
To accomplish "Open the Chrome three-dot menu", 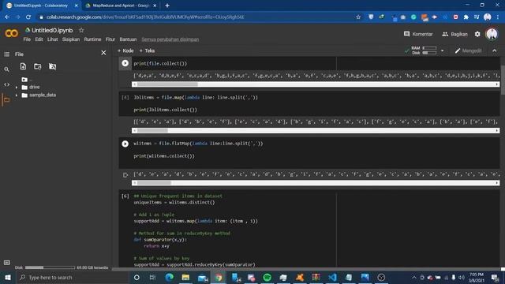I will click(499, 17).
